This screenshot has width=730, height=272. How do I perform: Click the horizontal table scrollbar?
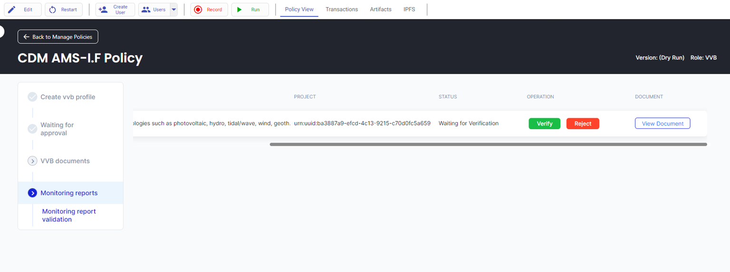point(488,144)
